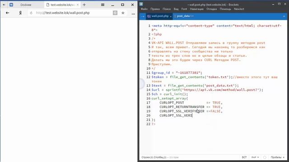Maximize the Brackets window
Viewport: 289px width, 162px height.
[x=279, y=4]
